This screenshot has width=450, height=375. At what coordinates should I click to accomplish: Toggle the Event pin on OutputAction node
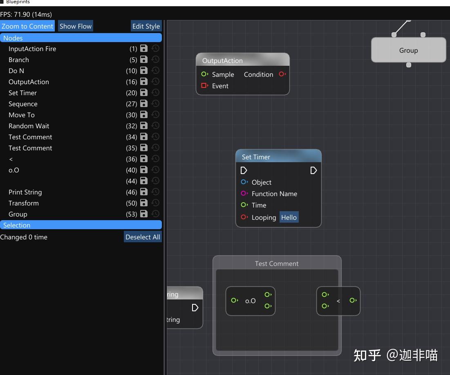click(x=204, y=86)
